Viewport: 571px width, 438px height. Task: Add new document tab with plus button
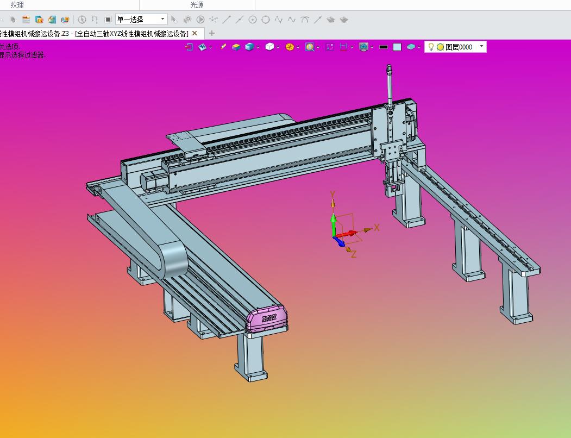(211, 34)
